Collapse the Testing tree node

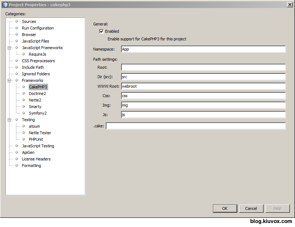click(10, 120)
